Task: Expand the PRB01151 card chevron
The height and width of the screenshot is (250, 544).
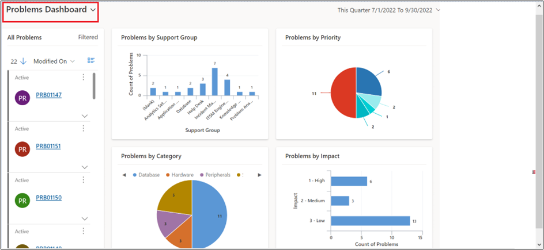Action: tap(85, 167)
